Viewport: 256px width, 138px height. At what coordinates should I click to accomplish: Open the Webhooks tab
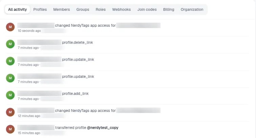[122, 9]
